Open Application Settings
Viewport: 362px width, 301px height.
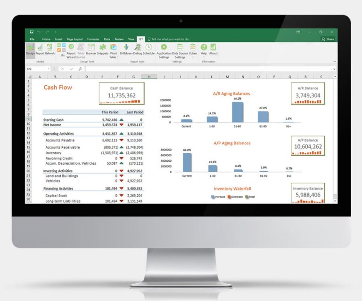coord(164,50)
